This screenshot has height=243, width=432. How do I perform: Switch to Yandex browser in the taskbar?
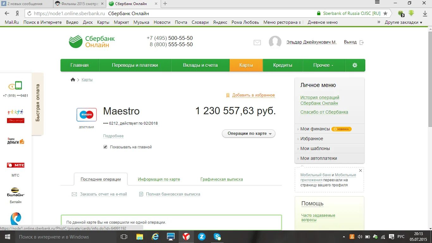coord(186,237)
